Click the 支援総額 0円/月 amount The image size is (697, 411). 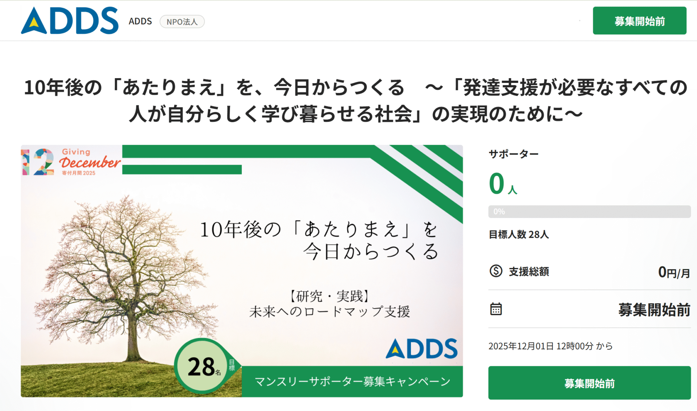click(674, 272)
